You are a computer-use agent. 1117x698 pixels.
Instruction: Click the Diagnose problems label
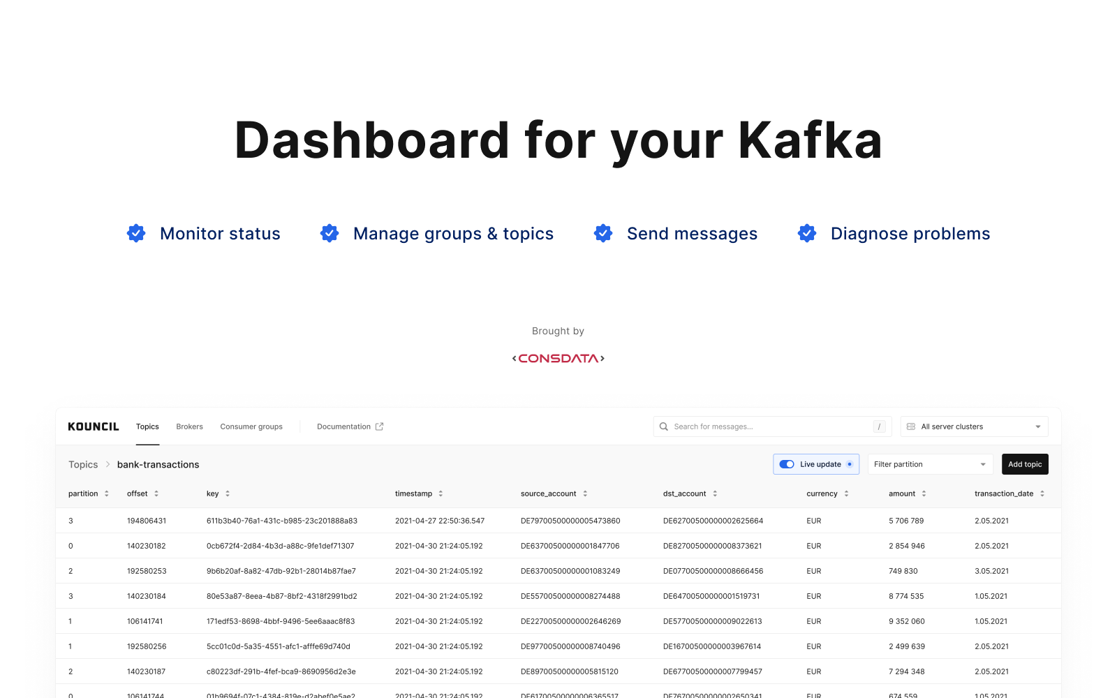click(x=910, y=234)
